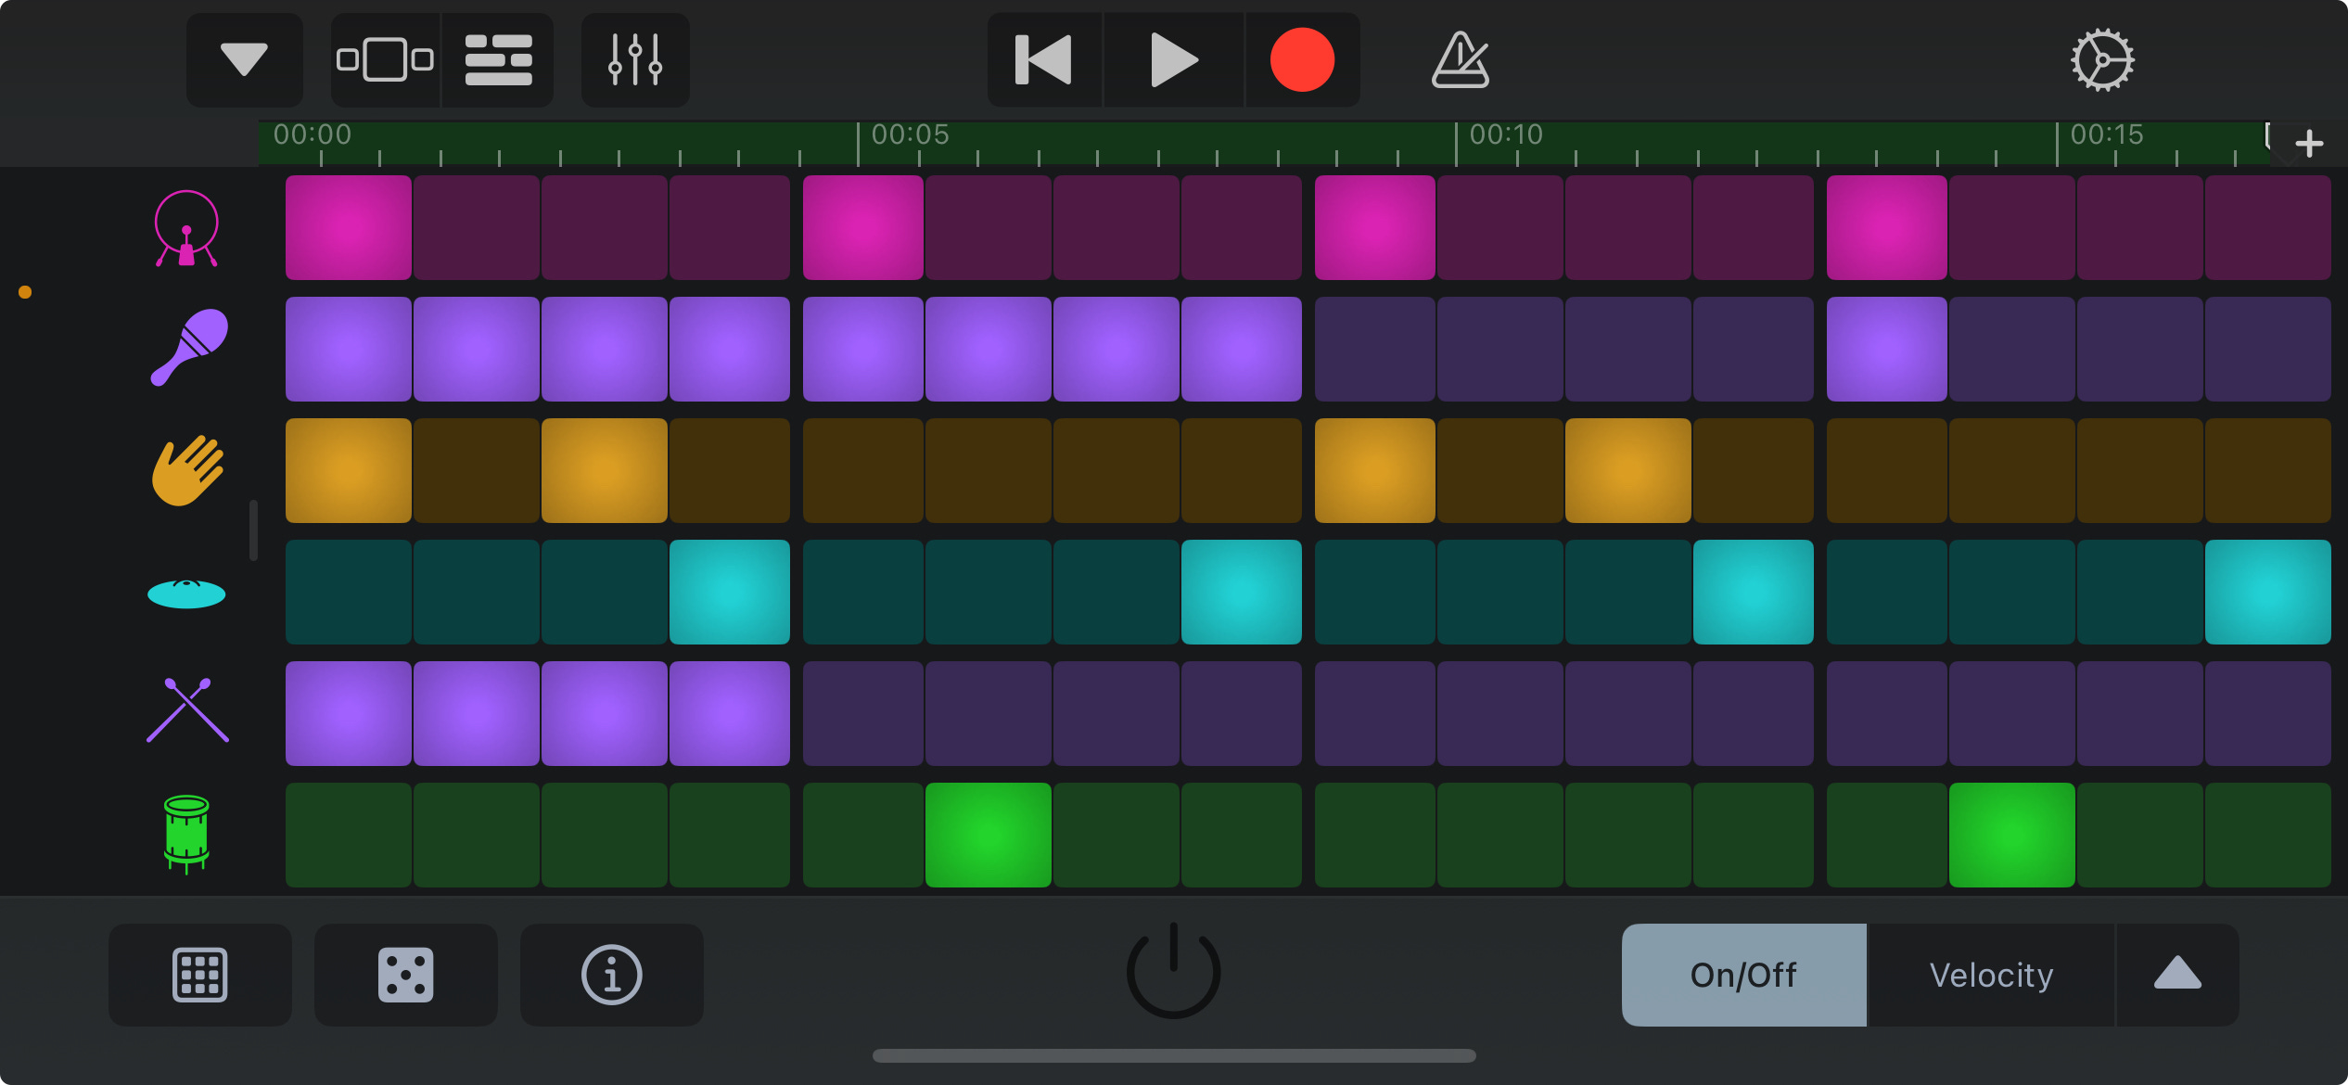Select On/Off edit mode
The image size is (2348, 1085).
point(1742,975)
